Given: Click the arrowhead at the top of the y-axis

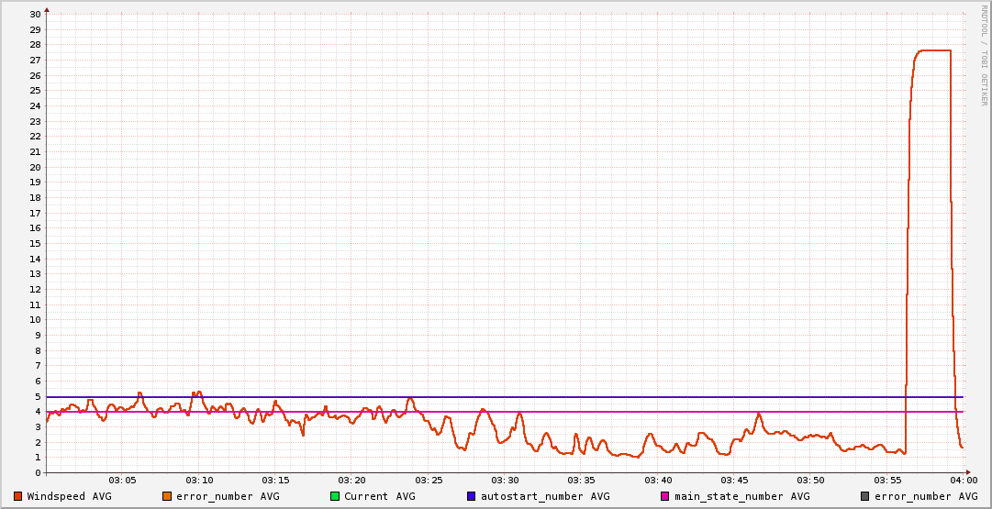Looking at the screenshot, I should pos(47,9).
